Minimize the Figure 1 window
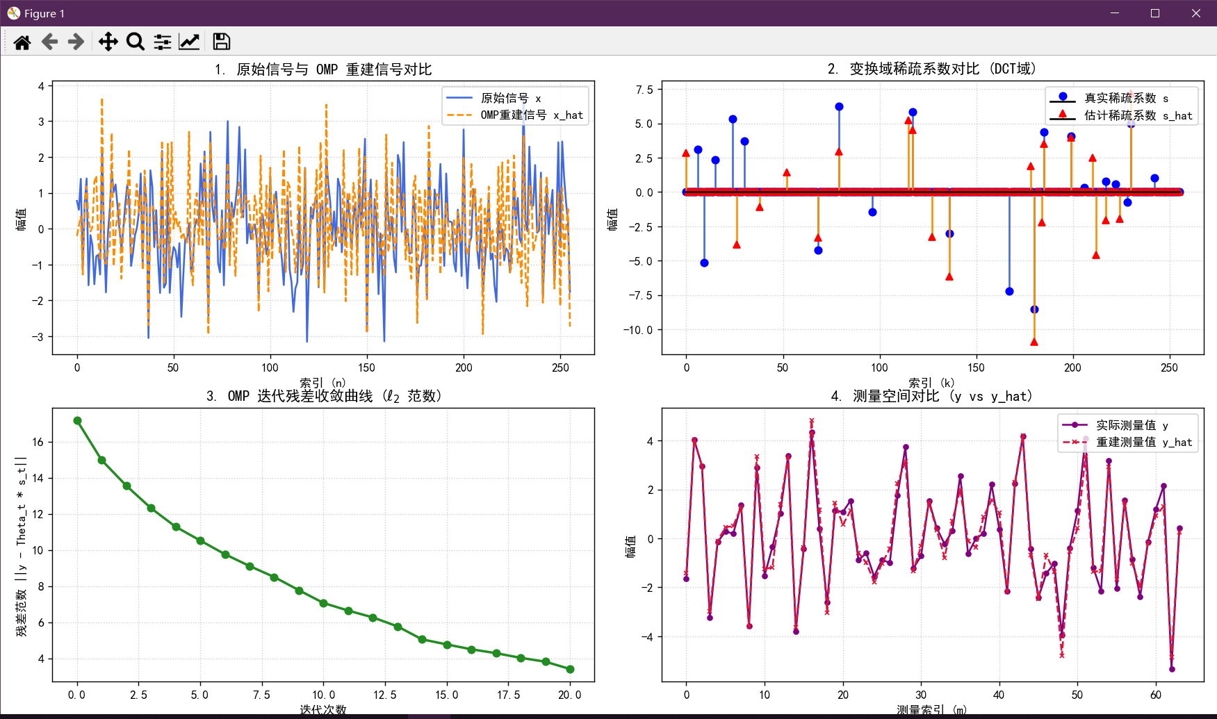1217x719 pixels. (x=1114, y=13)
